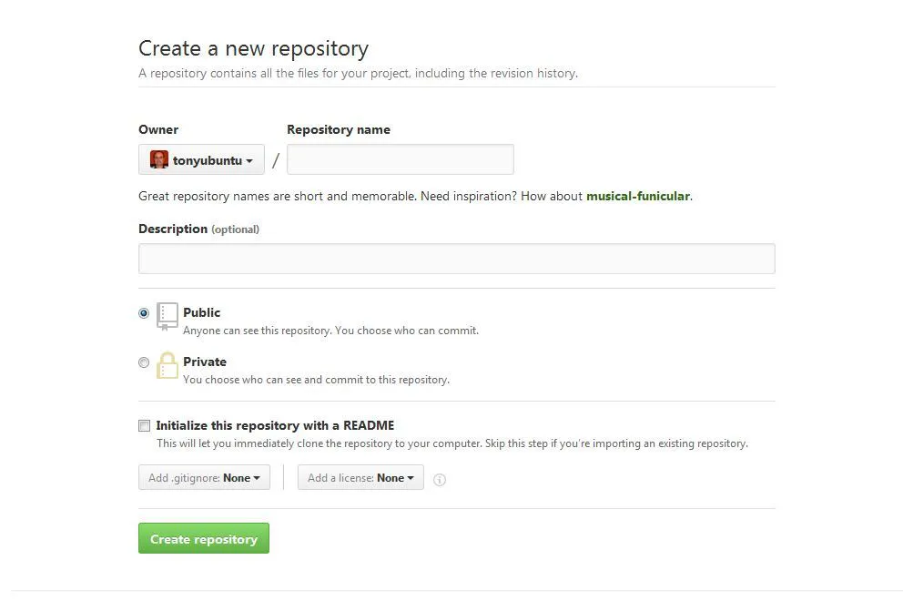The width and height of the screenshot is (903, 601).
Task: Click the info icon next to license dropdown
Action: click(x=440, y=479)
